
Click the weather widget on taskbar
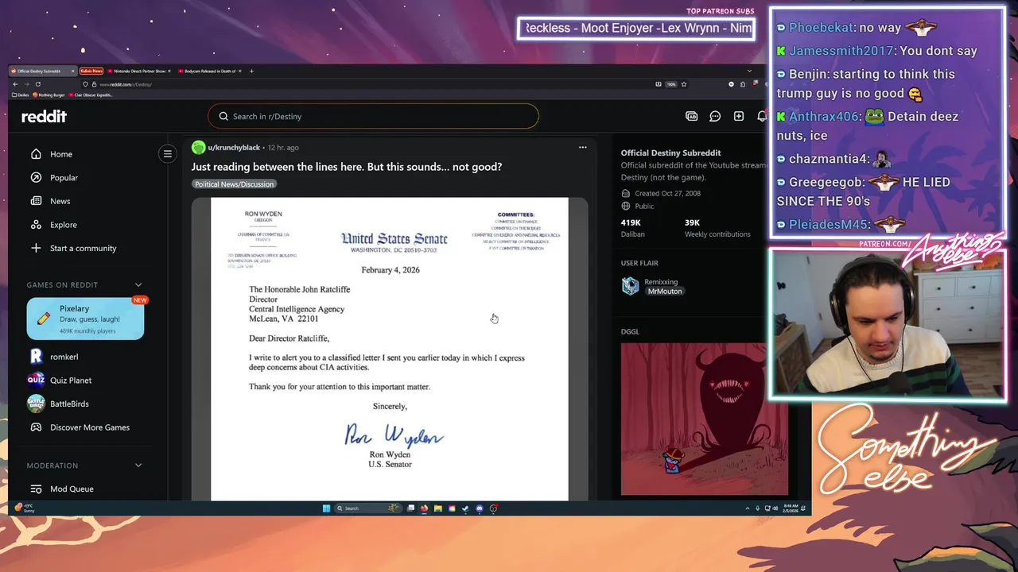click(x=25, y=508)
